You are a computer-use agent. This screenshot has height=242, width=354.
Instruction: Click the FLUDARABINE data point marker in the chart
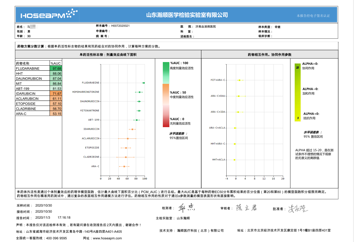[x=144, y=83]
